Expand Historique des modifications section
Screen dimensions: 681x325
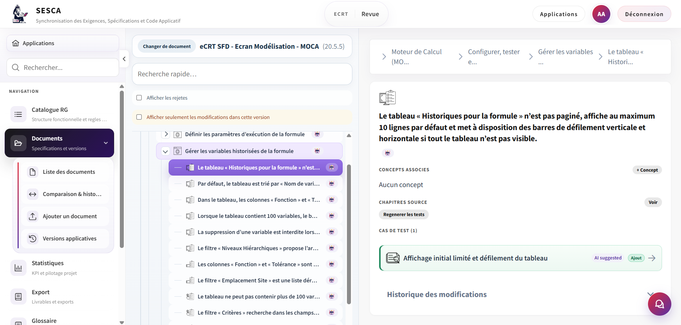[651, 294]
